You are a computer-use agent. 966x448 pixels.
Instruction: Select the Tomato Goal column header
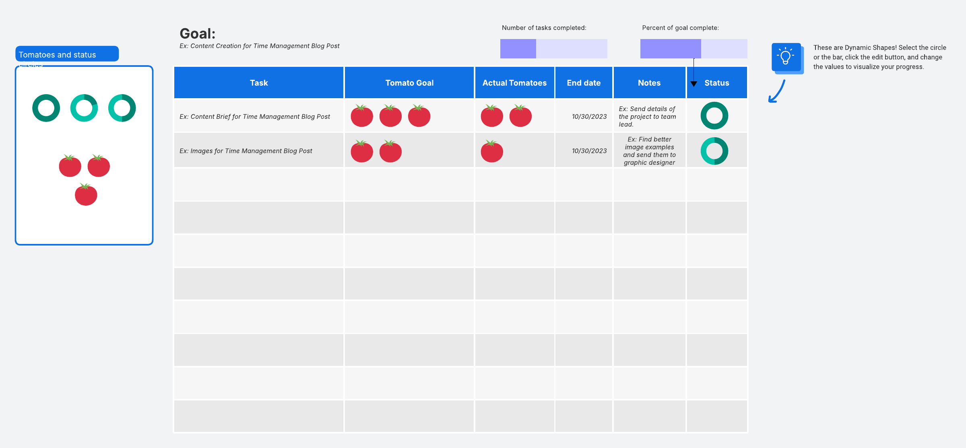coord(409,83)
